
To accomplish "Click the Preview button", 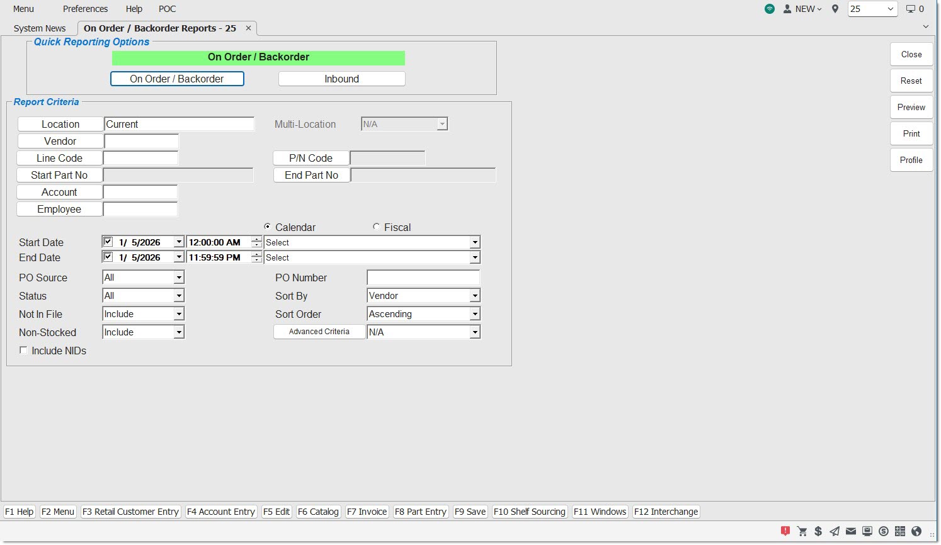I will (911, 107).
